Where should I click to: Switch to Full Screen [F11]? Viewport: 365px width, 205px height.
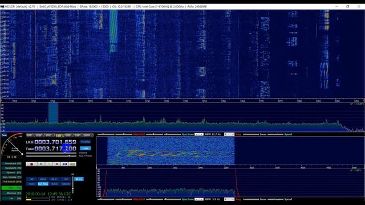point(11,182)
